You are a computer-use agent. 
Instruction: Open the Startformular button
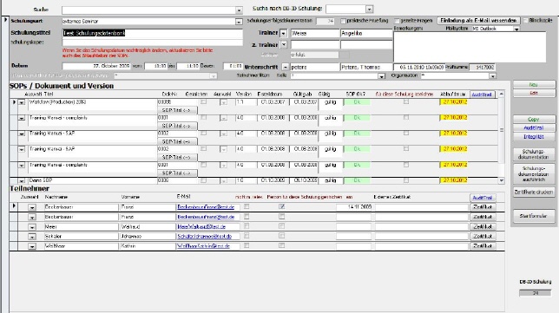coord(534,216)
